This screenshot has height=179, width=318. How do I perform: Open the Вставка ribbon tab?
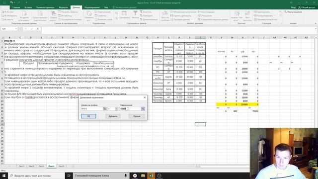(x=28, y=7)
